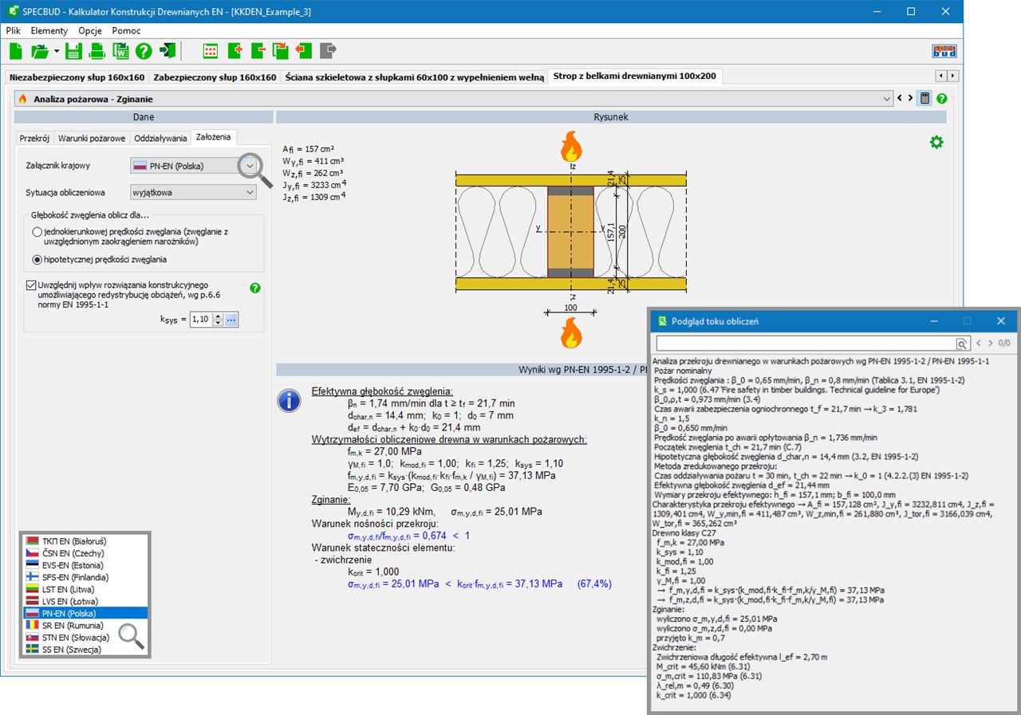The image size is (1021, 715).
Task: Click the new document icon in toolbar
Action: point(16,52)
